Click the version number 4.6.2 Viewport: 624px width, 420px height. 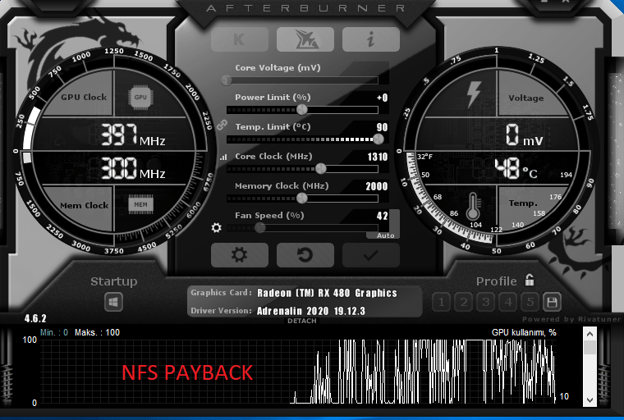(x=35, y=318)
